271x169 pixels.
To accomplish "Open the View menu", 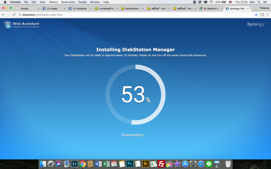I will (x=43, y=2).
